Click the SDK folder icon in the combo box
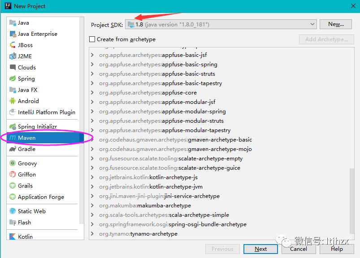360x258 pixels. tap(131, 24)
